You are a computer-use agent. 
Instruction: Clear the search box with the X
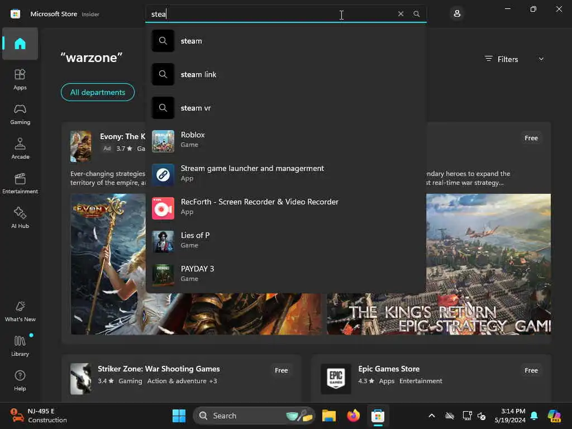point(401,14)
